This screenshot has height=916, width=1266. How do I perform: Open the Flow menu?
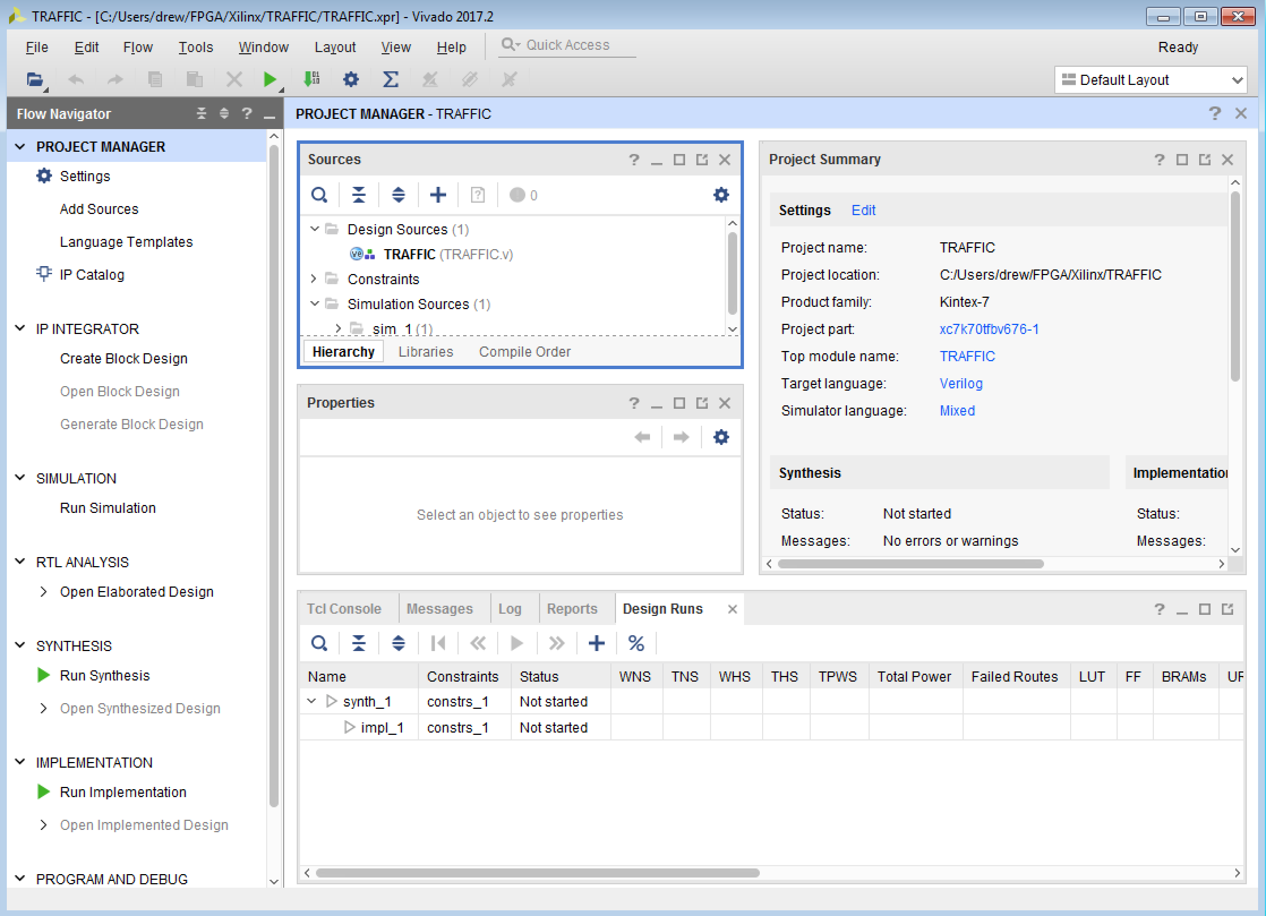coord(138,47)
